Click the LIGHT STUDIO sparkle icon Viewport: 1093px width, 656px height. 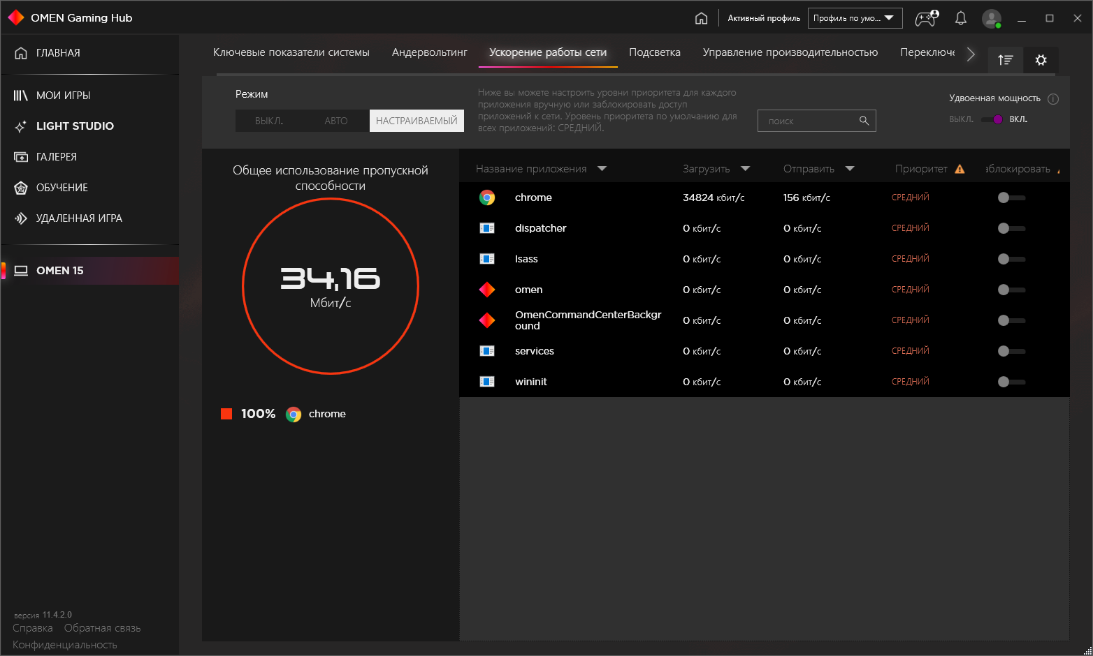tap(21, 126)
